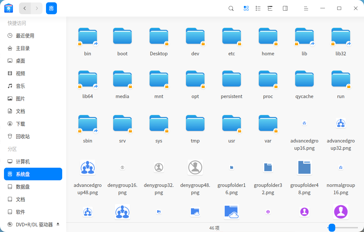Select the etc folder icon
Image resolution: width=364 pixels, height=232 pixels.
tap(232, 37)
